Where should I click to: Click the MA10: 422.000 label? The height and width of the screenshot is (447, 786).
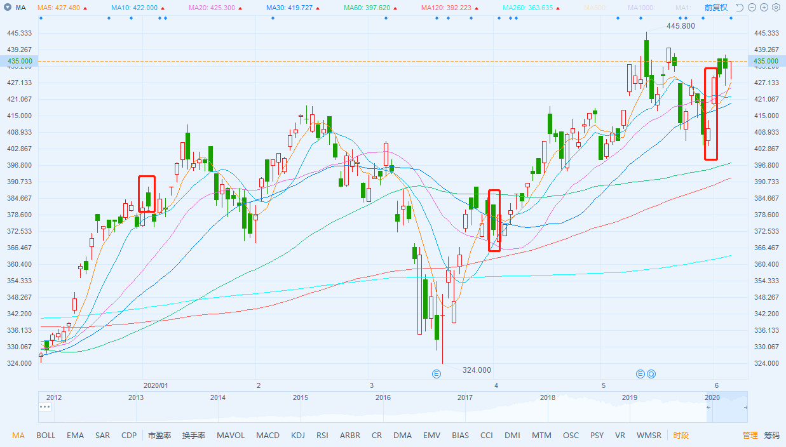point(133,8)
